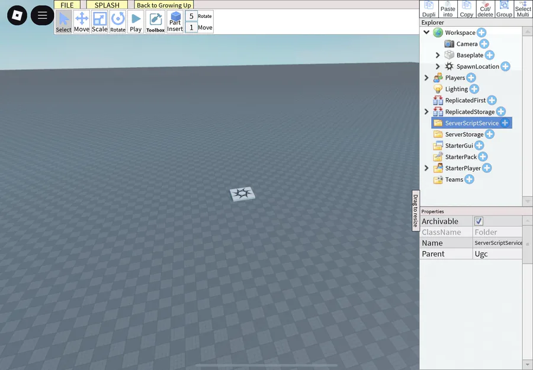Click the Group button
The image size is (533, 370).
504,9
